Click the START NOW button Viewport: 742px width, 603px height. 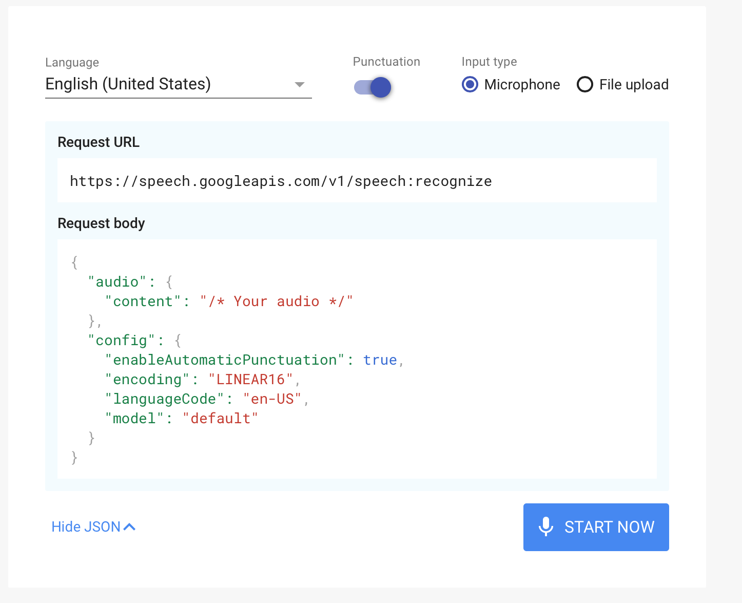(x=596, y=527)
